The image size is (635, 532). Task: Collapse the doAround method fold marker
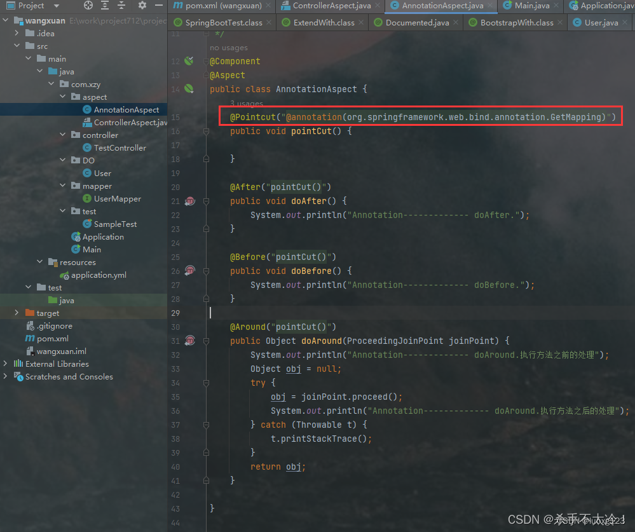point(206,341)
